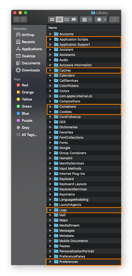Select the Calendars folder icon
Screen dimensions: 132x276
point(56,75)
